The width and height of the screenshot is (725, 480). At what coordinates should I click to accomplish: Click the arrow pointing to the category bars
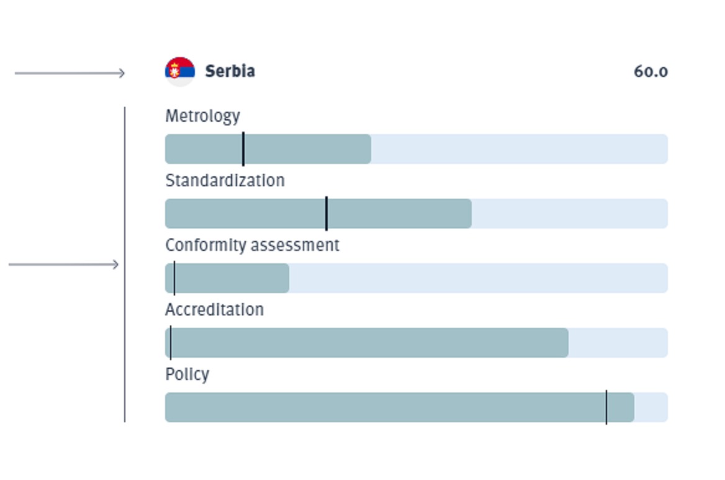point(64,265)
